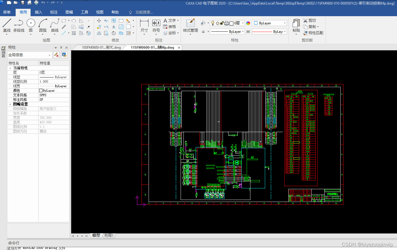Select the ellipse drawing tool
This screenshot has width=397, height=250.
pyautogui.click(x=74, y=21)
